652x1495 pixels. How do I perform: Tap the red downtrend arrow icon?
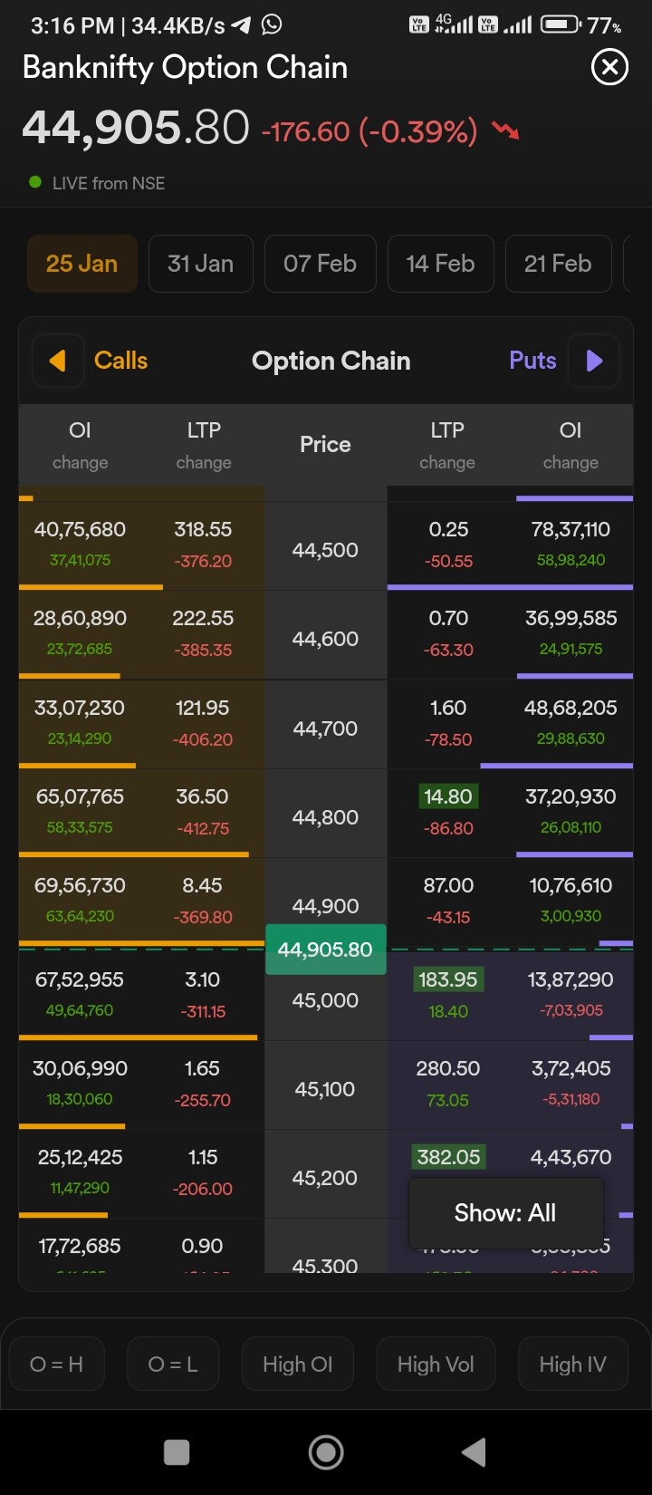click(x=505, y=131)
